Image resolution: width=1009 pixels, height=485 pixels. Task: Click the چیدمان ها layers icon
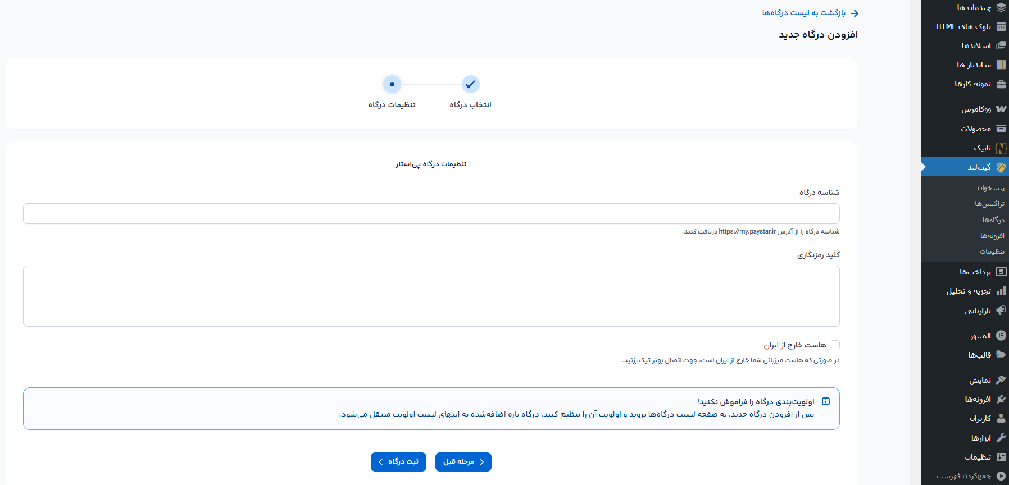1001,7
